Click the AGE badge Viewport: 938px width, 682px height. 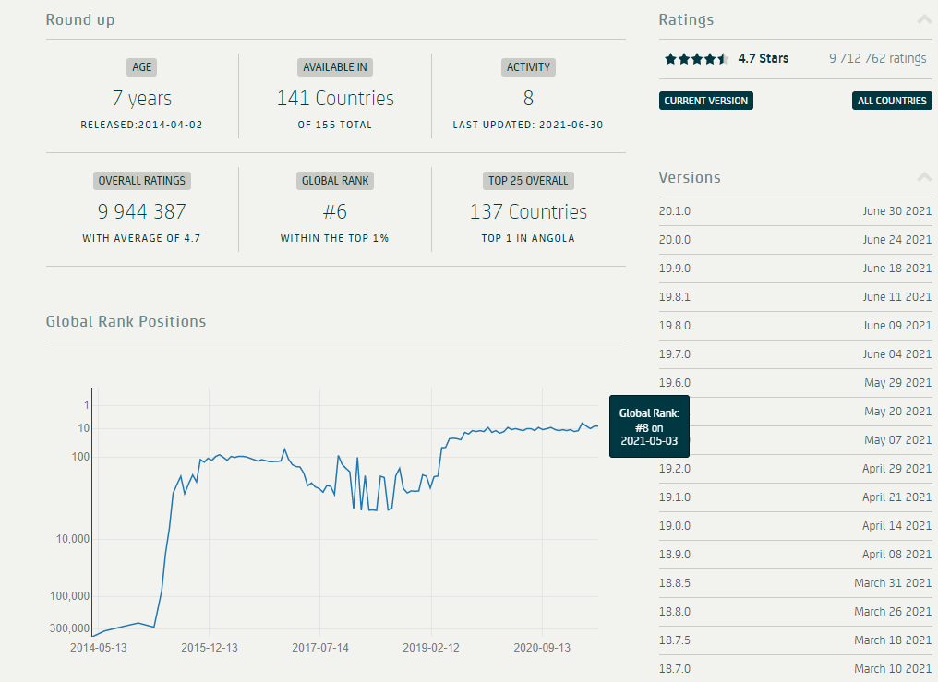click(141, 66)
